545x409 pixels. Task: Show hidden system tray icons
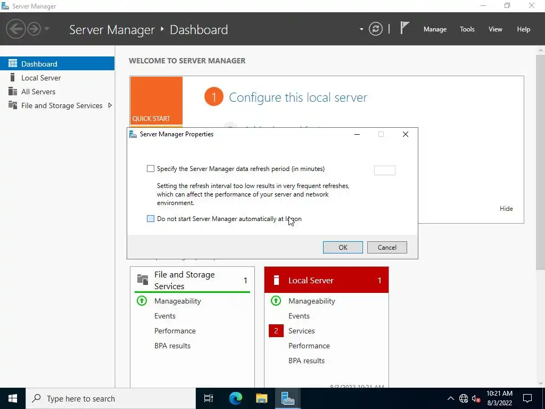click(450, 398)
